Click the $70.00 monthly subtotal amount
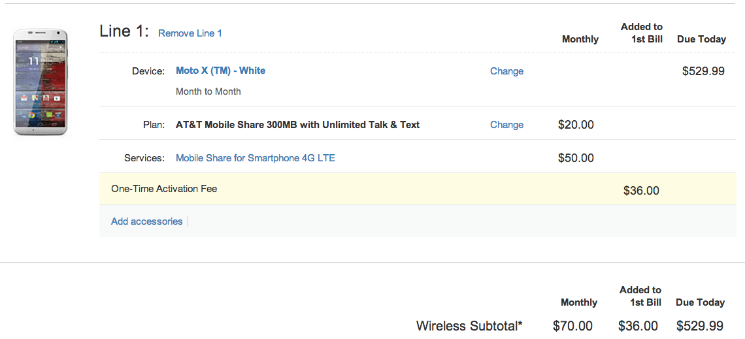The height and width of the screenshot is (339, 745). tap(572, 326)
